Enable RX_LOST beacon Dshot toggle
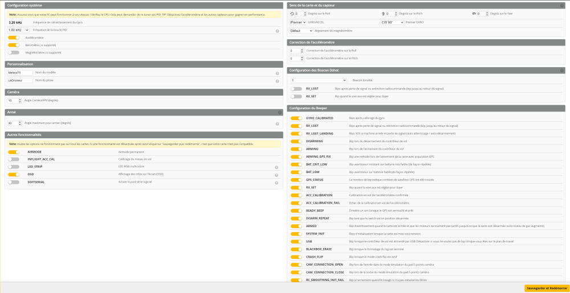The height and width of the screenshot is (293, 570). (296, 89)
